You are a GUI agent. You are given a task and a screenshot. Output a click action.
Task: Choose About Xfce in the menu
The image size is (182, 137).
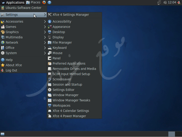click(23, 65)
